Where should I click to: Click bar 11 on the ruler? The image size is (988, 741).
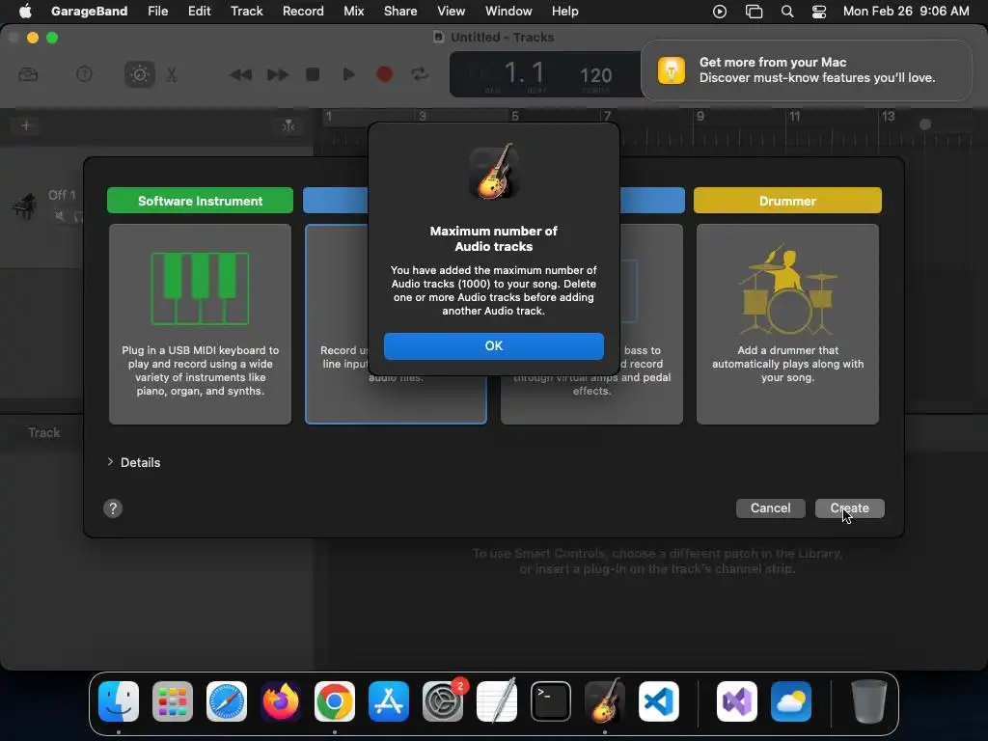pyautogui.click(x=795, y=116)
